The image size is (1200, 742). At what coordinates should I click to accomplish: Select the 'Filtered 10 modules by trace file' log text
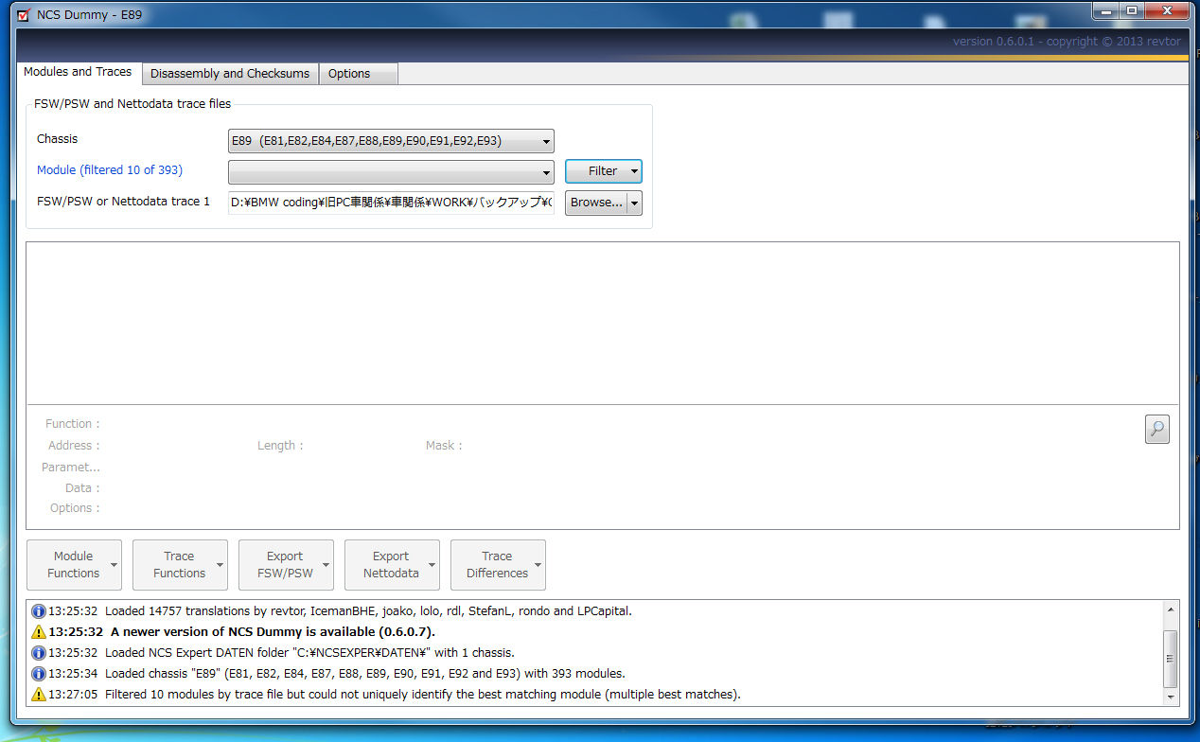click(423, 695)
